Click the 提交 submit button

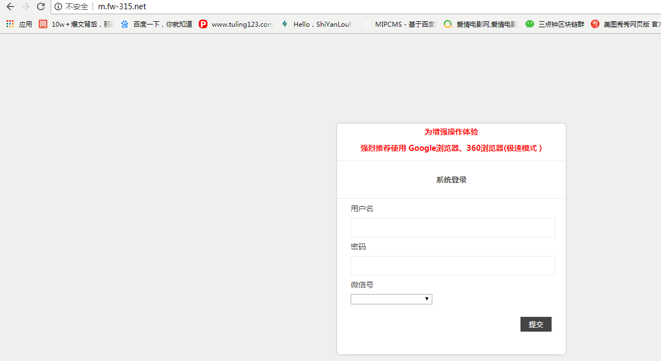coord(535,324)
